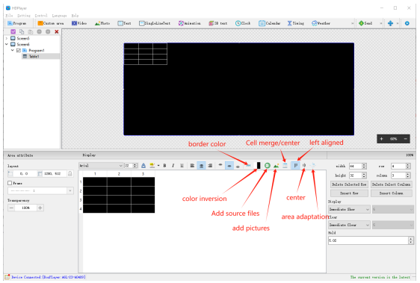Viewport: 420px width, 283px height.
Task: Select Table1 in the tree
Action: pyautogui.click(x=34, y=56)
